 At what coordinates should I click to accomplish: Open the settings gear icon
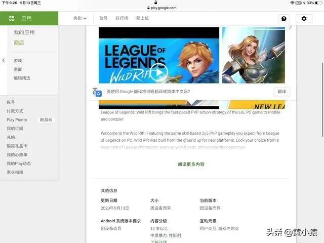304,19
